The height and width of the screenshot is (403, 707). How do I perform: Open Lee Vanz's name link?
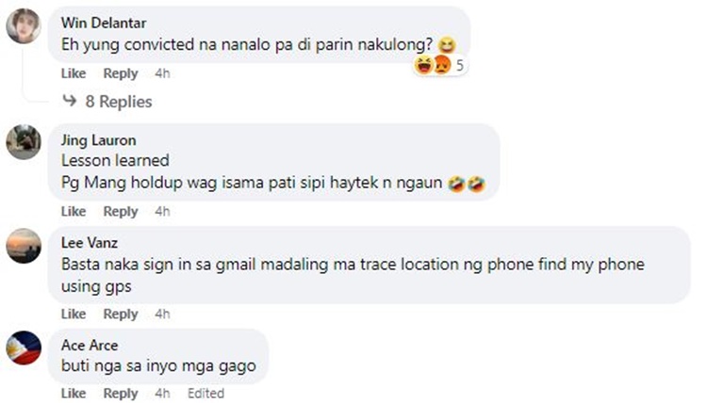tap(90, 243)
